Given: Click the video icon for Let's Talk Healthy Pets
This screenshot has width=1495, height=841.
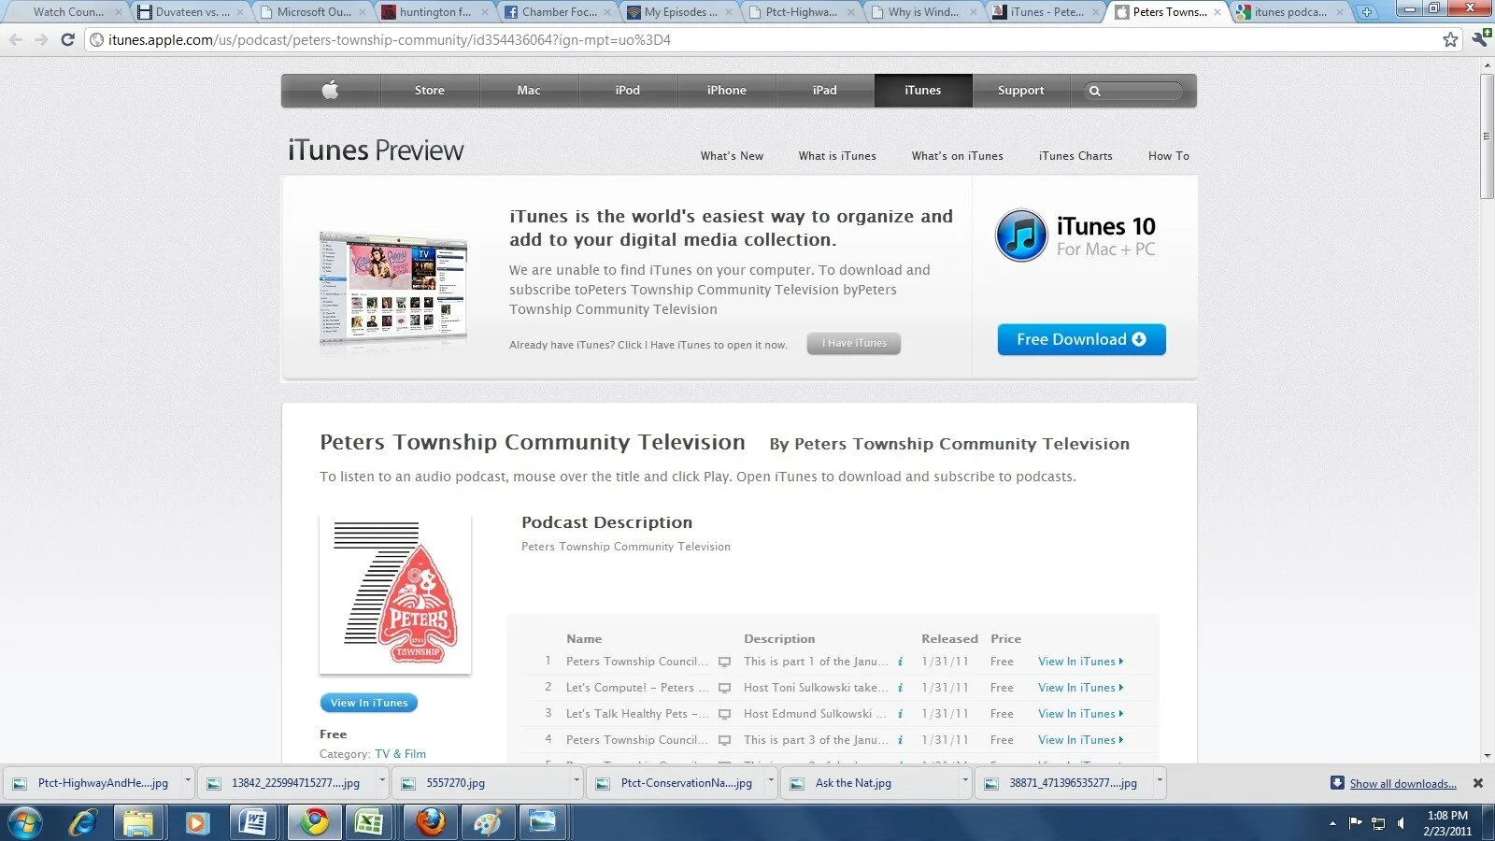Looking at the screenshot, I should [x=724, y=714].
